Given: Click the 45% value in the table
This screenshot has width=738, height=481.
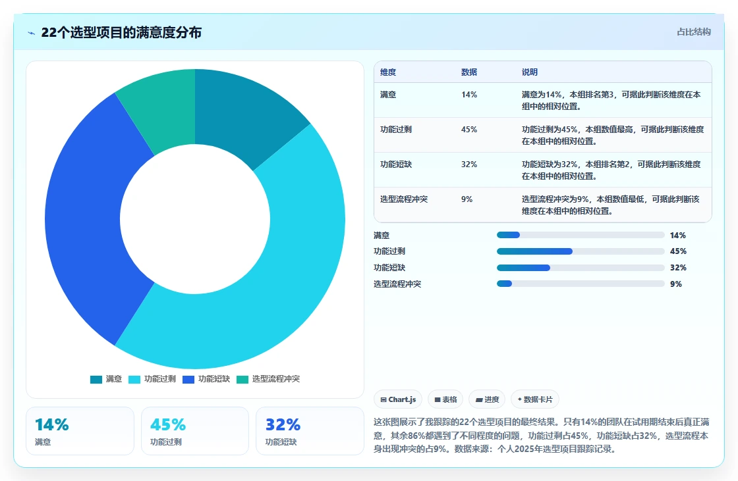Looking at the screenshot, I should (468, 130).
